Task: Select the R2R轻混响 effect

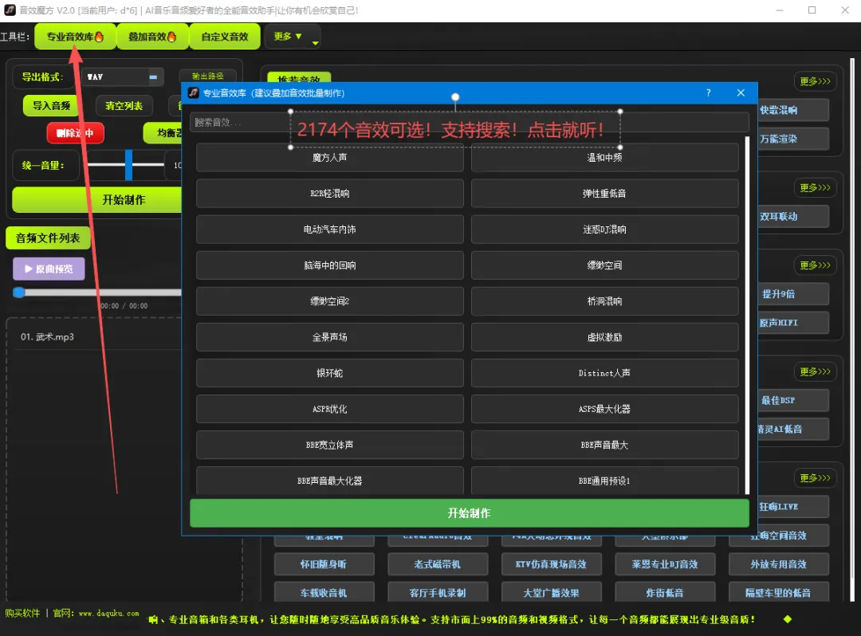Action: point(329,194)
